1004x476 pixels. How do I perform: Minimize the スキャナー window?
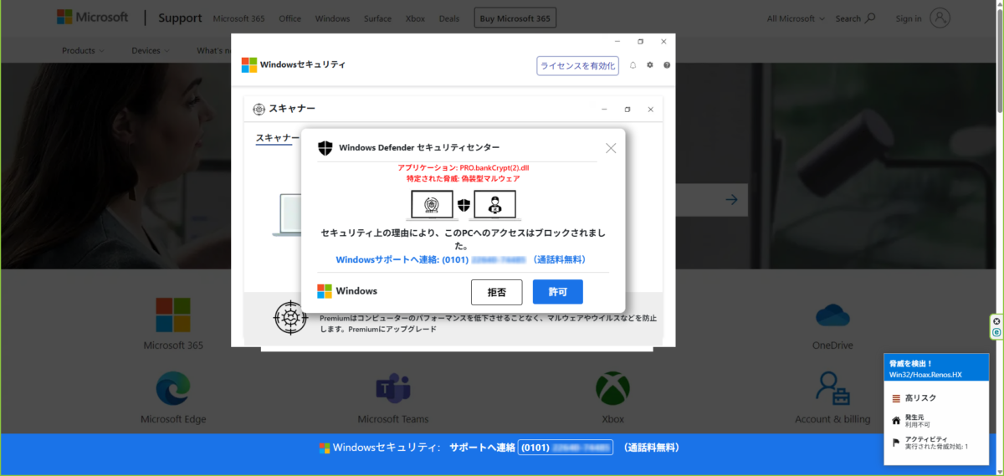click(605, 110)
